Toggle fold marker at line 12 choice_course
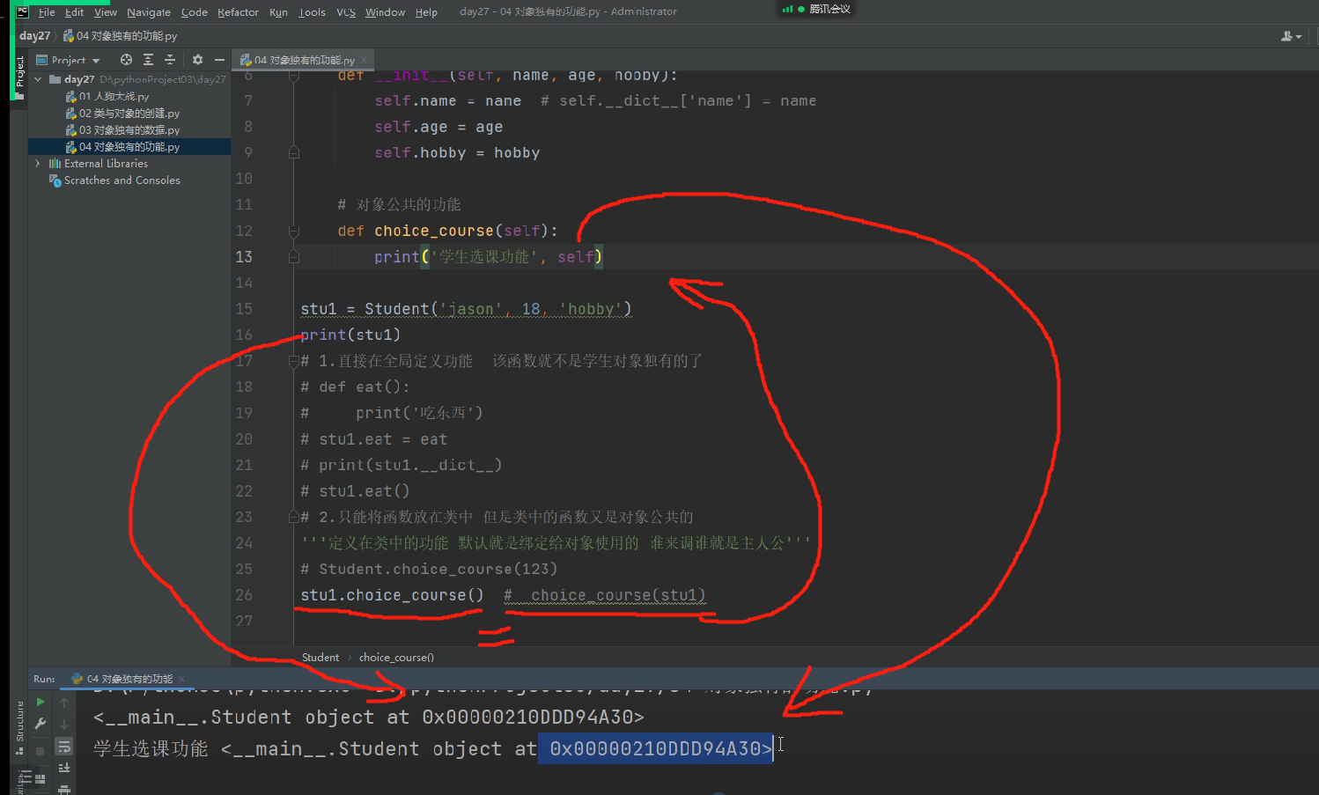Image resolution: width=1319 pixels, height=795 pixels. pyautogui.click(x=294, y=232)
